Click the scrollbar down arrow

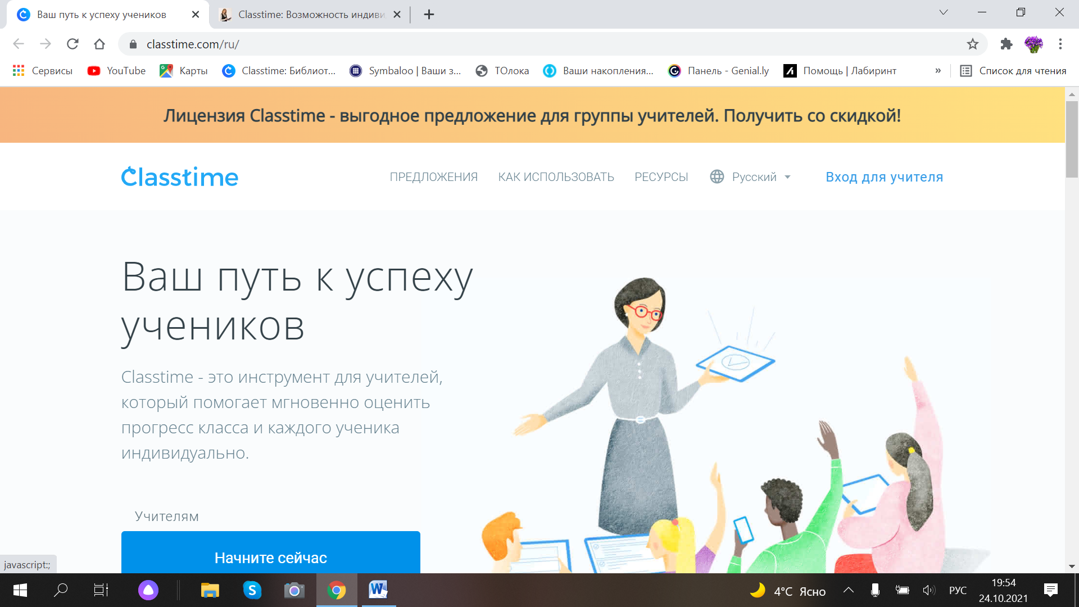[1072, 567]
